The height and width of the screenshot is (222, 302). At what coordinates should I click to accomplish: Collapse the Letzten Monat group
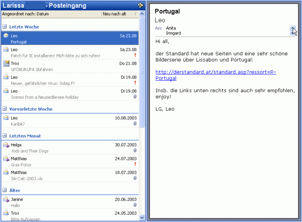tap(4, 136)
